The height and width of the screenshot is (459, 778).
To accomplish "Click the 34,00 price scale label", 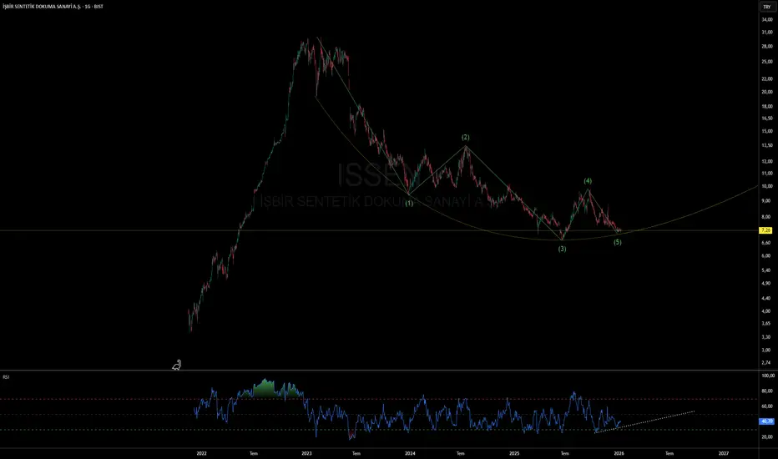I will click(767, 20).
